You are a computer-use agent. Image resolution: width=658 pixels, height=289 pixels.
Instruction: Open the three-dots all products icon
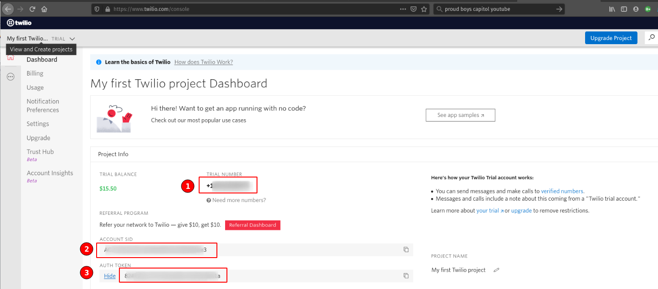[x=10, y=77]
